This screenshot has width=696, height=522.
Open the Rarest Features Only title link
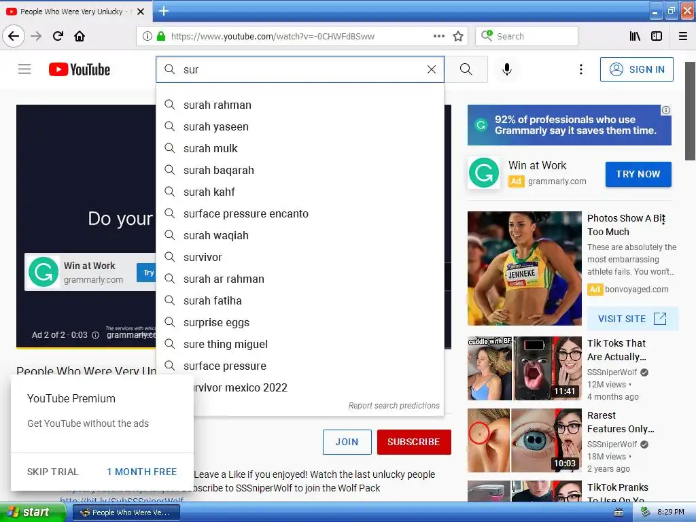click(621, 422)
